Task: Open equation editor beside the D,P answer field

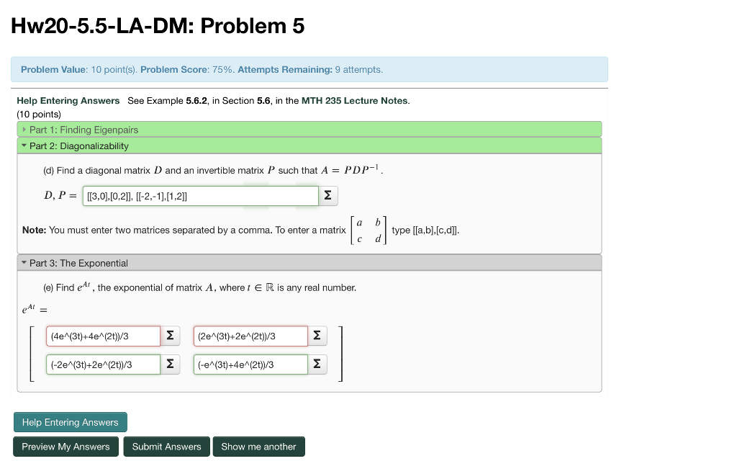Action: click(x=328, y=195)
